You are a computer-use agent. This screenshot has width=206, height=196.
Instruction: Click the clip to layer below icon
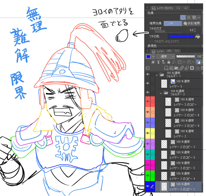pos(153,62)
